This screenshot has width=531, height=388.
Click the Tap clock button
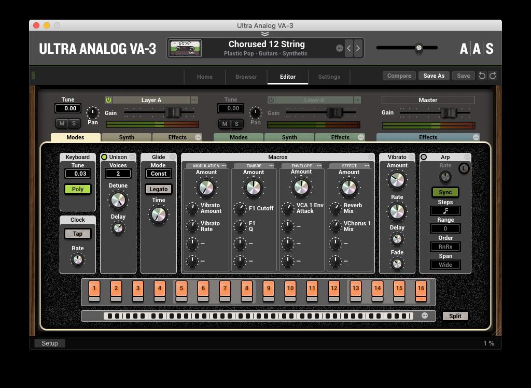[78, 234]
